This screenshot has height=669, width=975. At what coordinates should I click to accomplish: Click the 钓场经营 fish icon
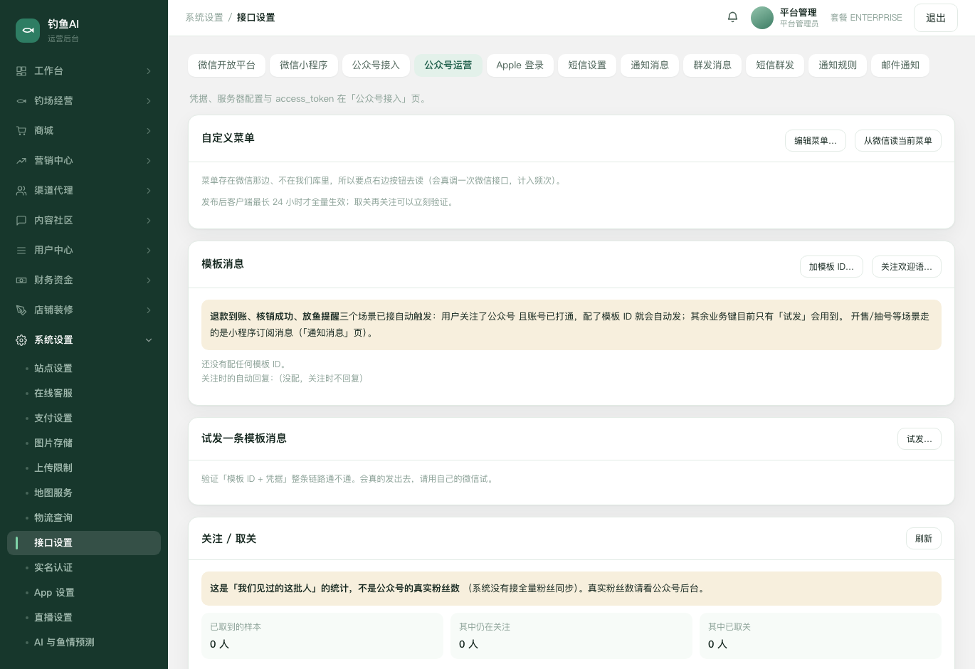21,101
